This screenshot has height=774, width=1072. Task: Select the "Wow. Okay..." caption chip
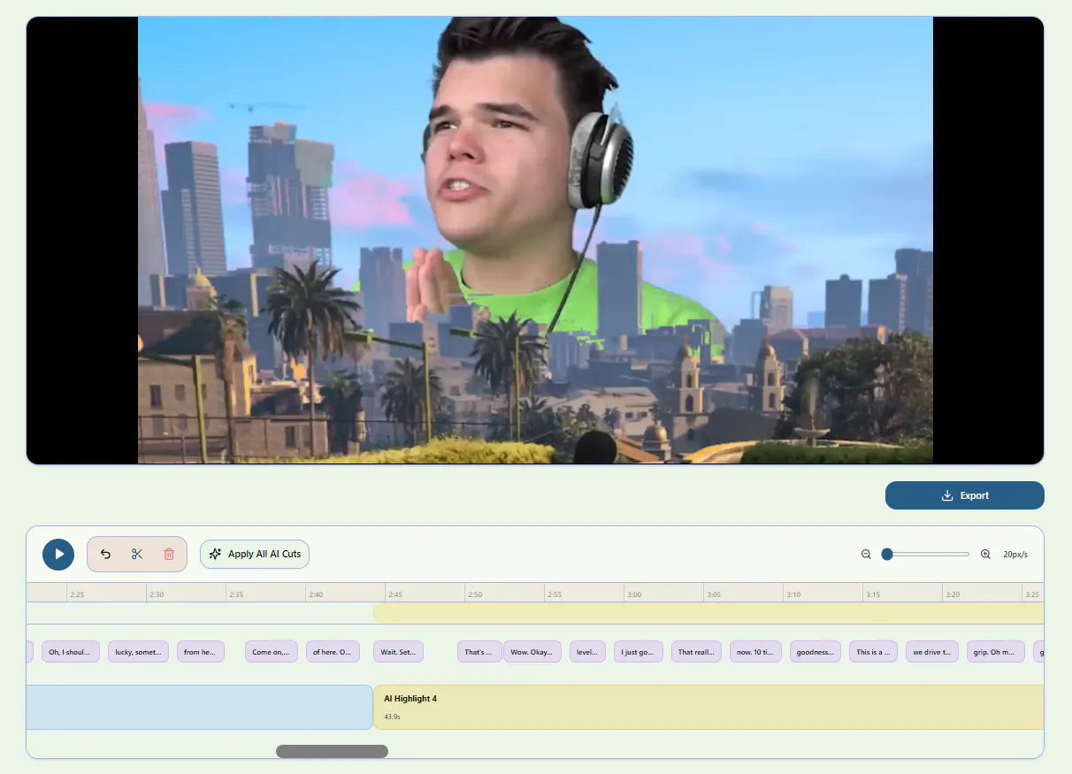coord(532,652)
